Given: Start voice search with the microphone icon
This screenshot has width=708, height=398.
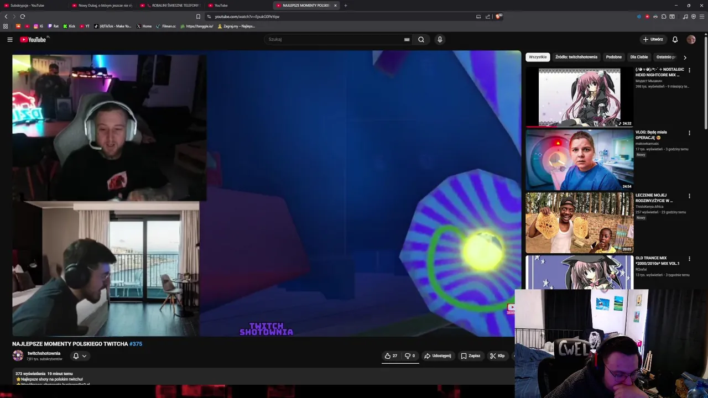Looking at the screenshot, I should coord(440,39).
